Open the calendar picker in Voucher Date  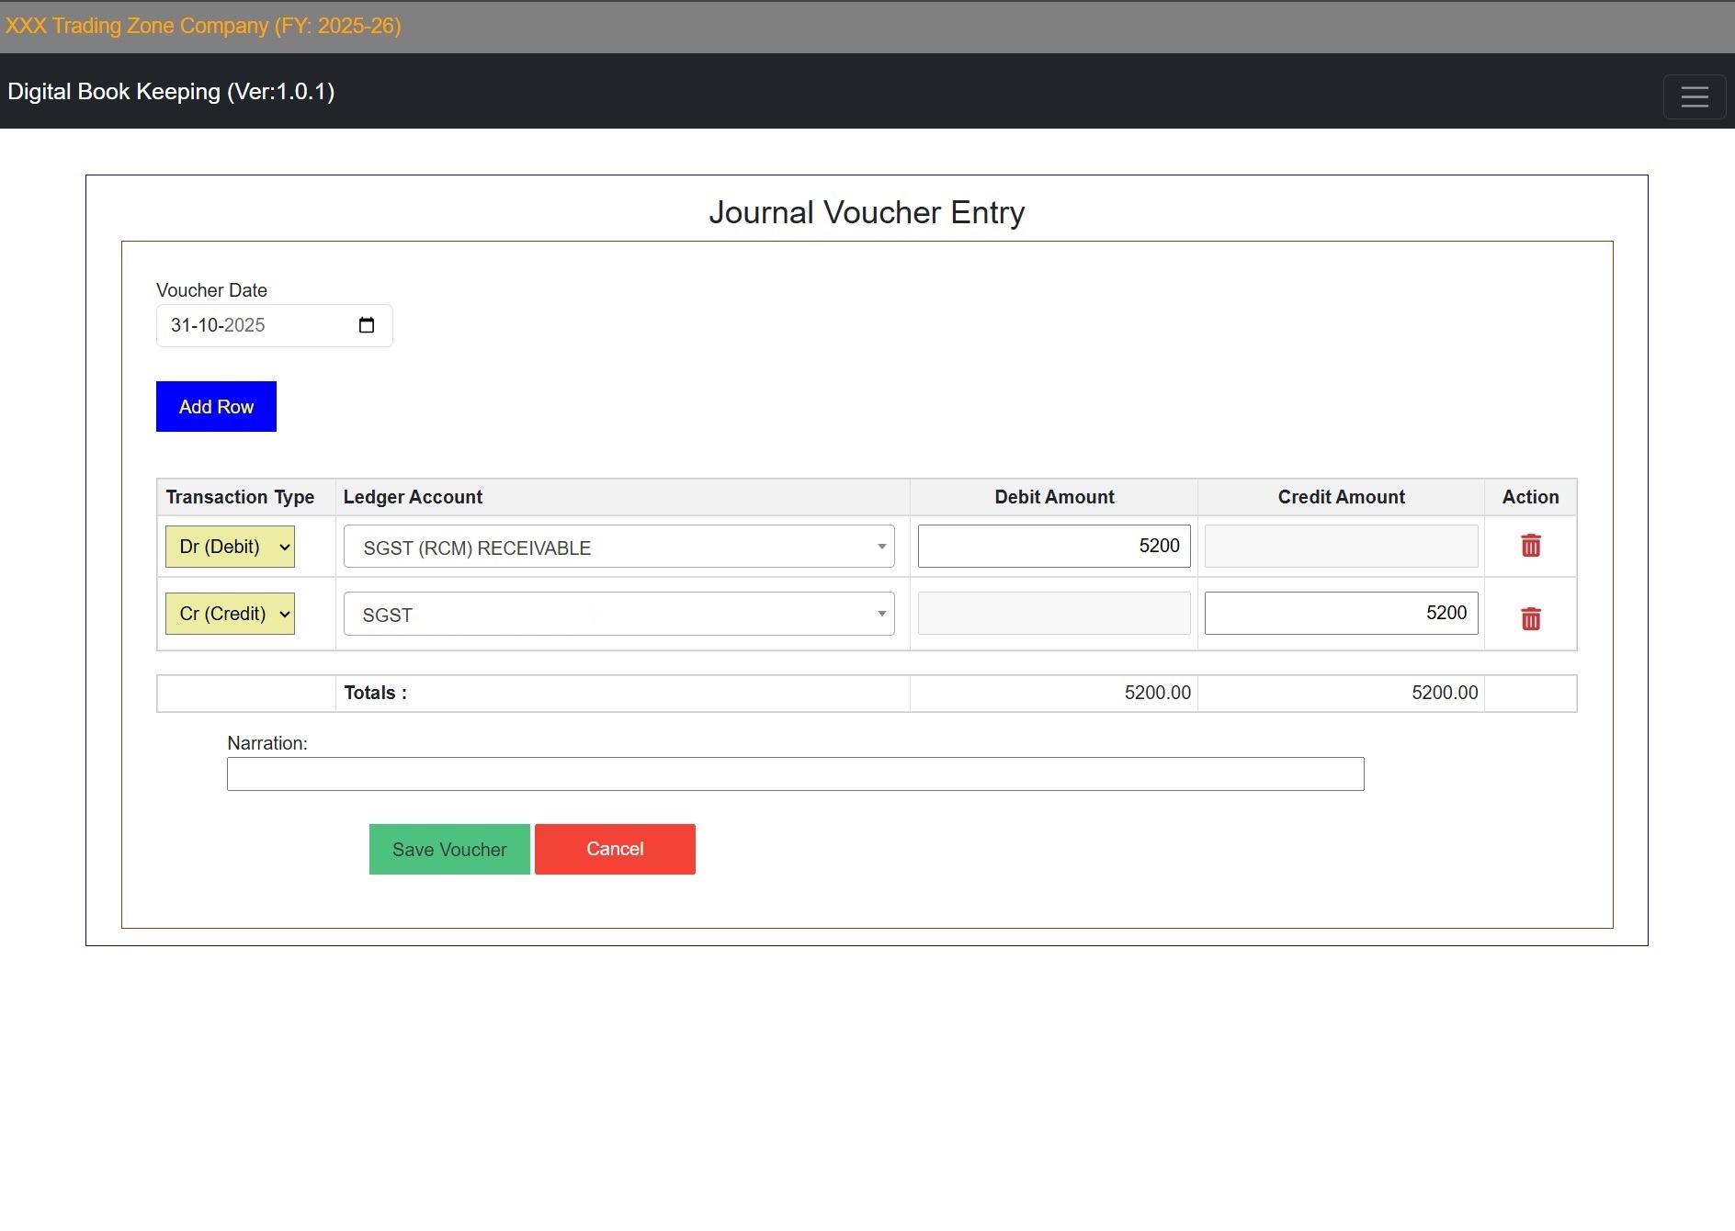tap(366, 325)
